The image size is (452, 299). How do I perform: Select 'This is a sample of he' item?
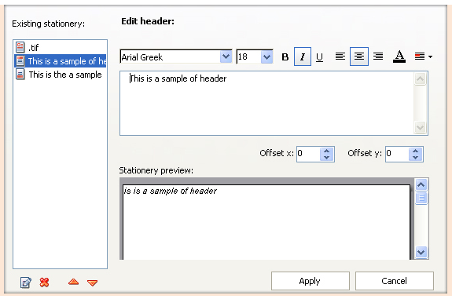[x=60, y=61]
